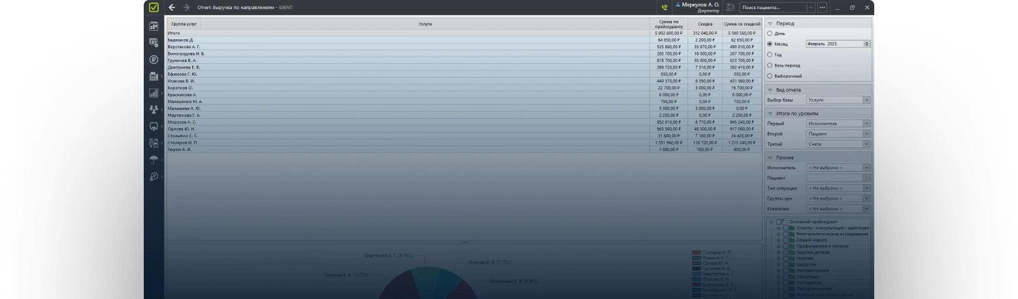This screenshot has height=299, width=1018.
Task: Select the 'День' period radio button
Action: pyautogui.click(x=770, y=33)
